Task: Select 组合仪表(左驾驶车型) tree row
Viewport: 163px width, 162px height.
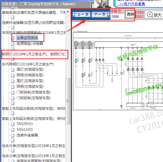Action: pos(33,156)
